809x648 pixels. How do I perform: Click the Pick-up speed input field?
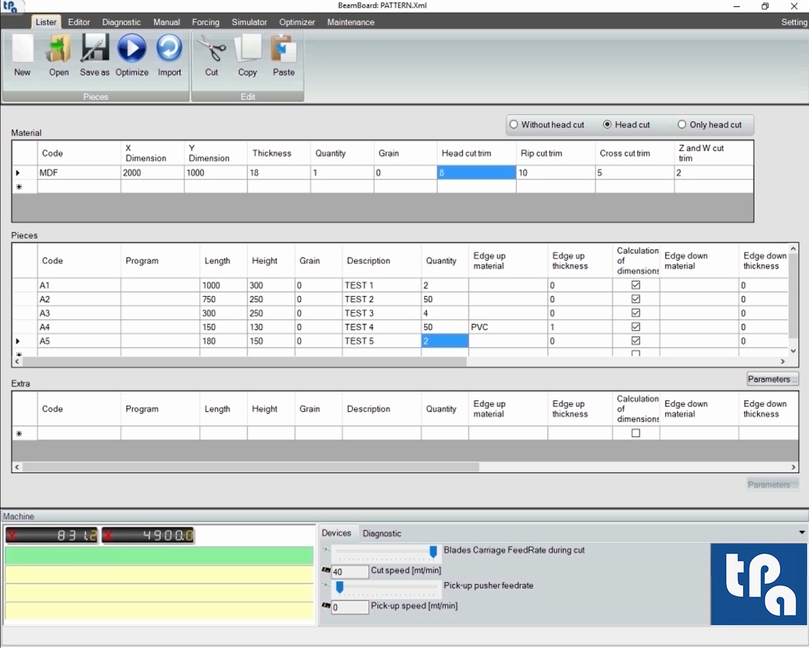click(350, 607)
